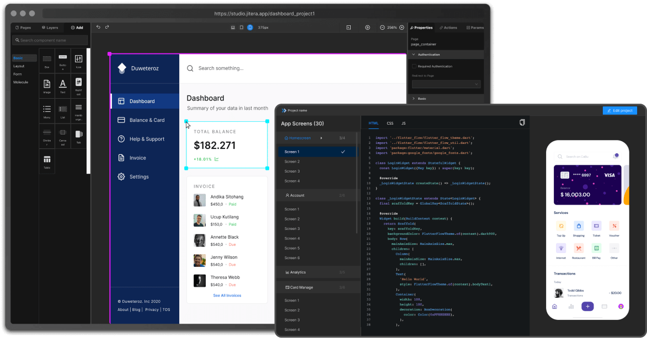Add the Image component
Viewport: 647px width, 338px height.
47,85
